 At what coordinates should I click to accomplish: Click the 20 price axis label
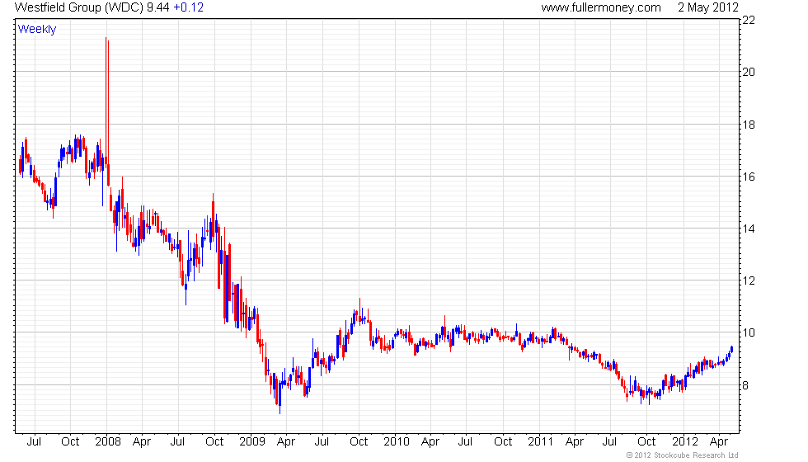point(749,73)
